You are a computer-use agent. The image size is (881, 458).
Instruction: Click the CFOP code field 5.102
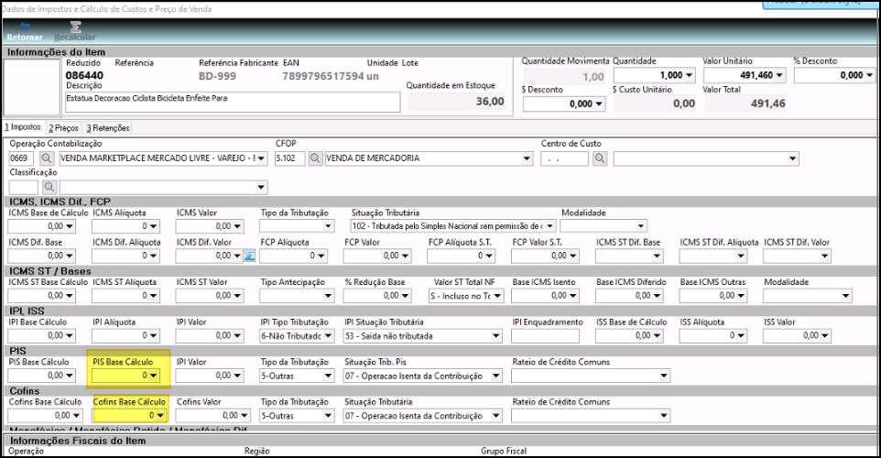290,158
